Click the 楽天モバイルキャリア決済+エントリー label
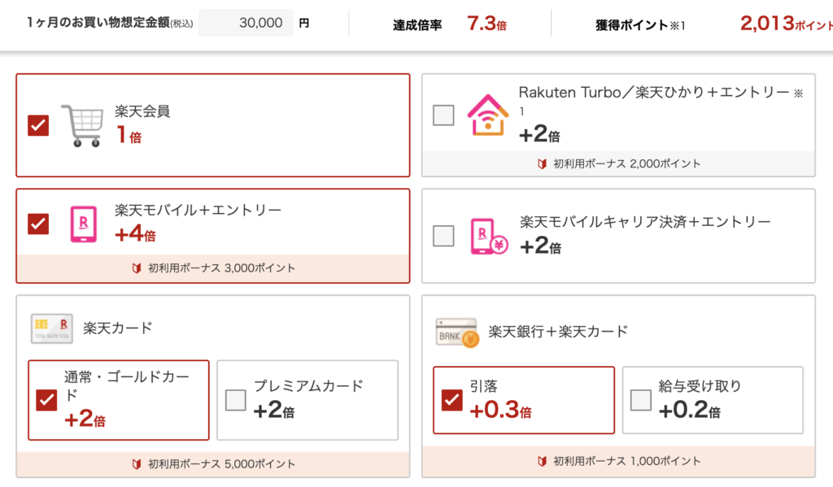The height and width of the screenshot is (487, 833). click(645, 222)
